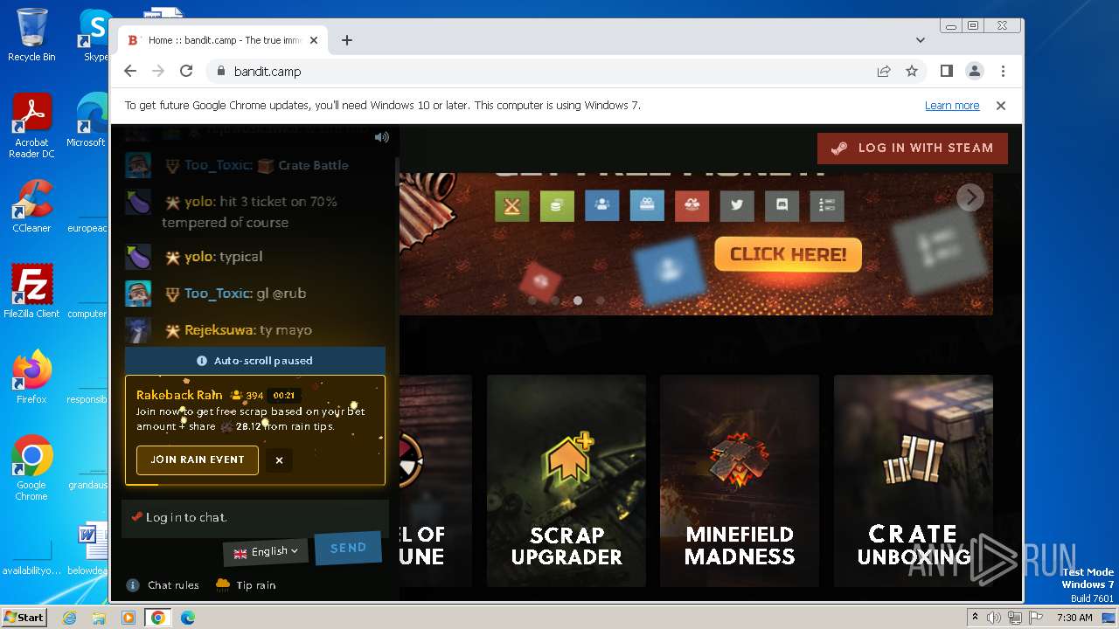This screenshot has width=1119, height=629.
Task: Click the green coins stack banner icon
Action: 557,206
